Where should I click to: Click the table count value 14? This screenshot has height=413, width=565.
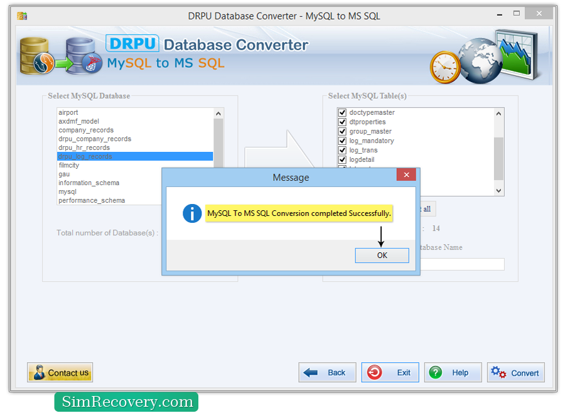pyautogui.click(x=436, y=228)
